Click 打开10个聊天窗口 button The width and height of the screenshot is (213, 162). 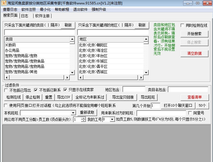click(x=178, y=106)
